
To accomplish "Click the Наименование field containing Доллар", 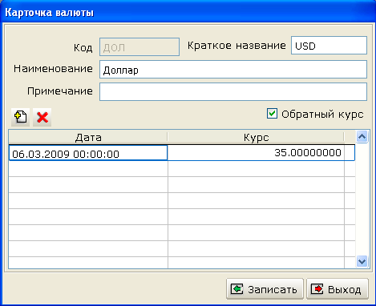I will coord(233,70).
